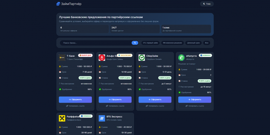
Task: Click the blue search magnifier button
Action: 135,43
